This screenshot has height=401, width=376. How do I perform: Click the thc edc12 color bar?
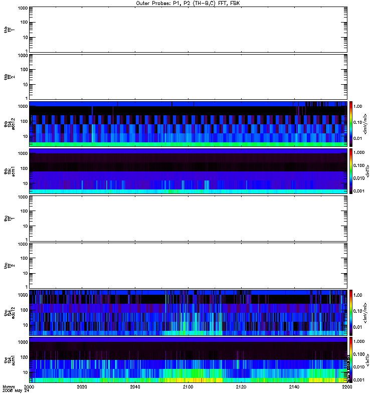click(351, 312)
